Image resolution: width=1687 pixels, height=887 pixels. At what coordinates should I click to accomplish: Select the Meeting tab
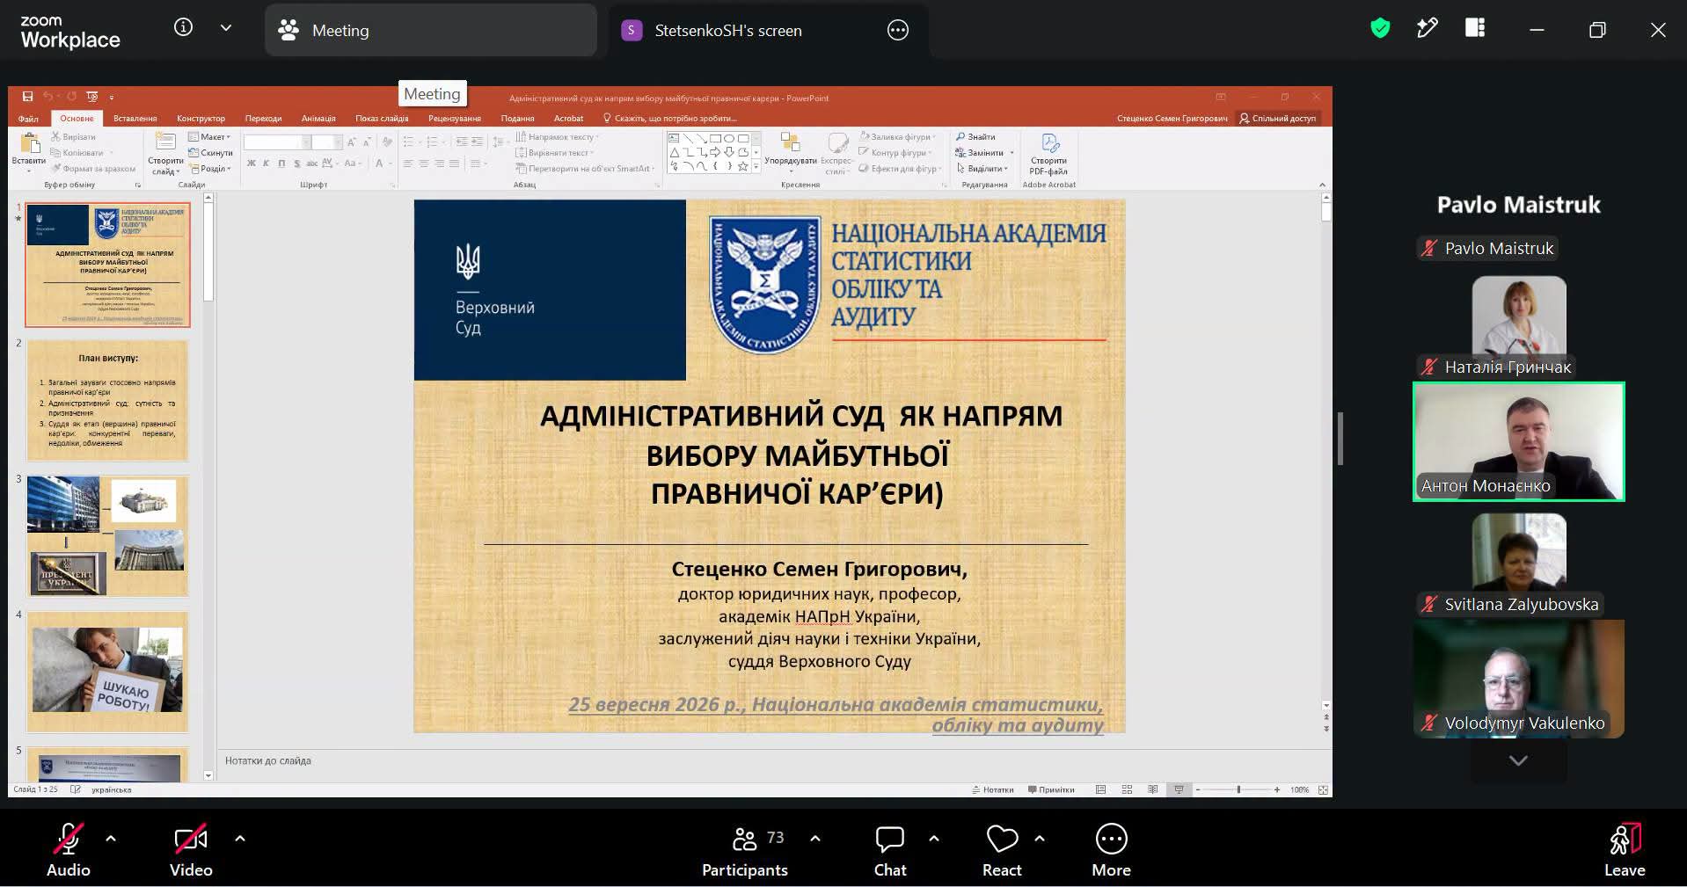(x=430, y=30)
